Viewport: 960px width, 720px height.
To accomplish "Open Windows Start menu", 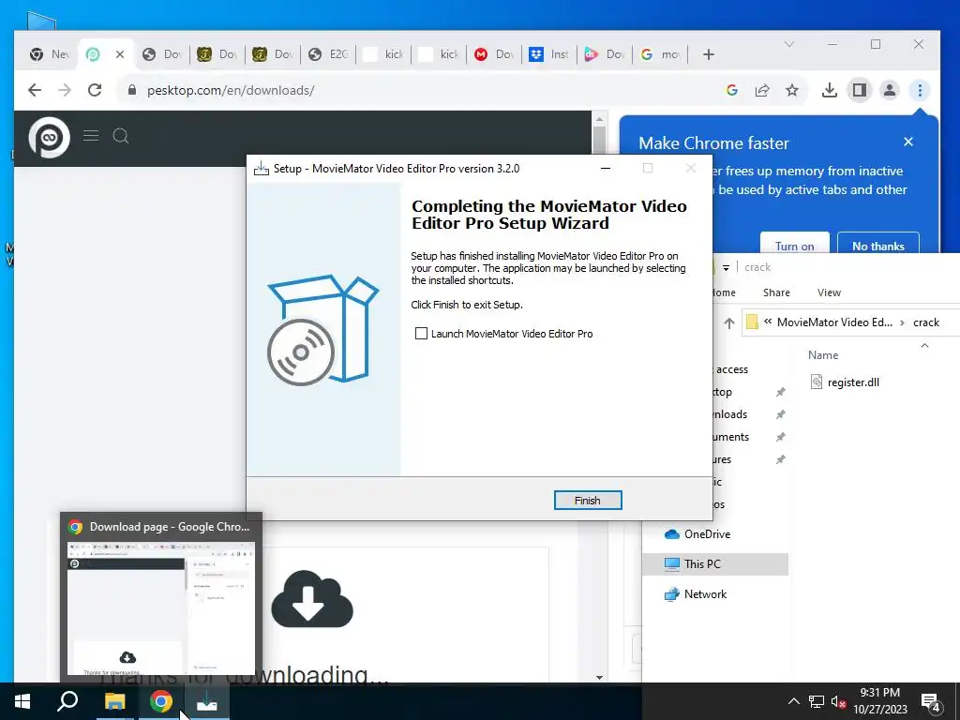I will 22,701.
